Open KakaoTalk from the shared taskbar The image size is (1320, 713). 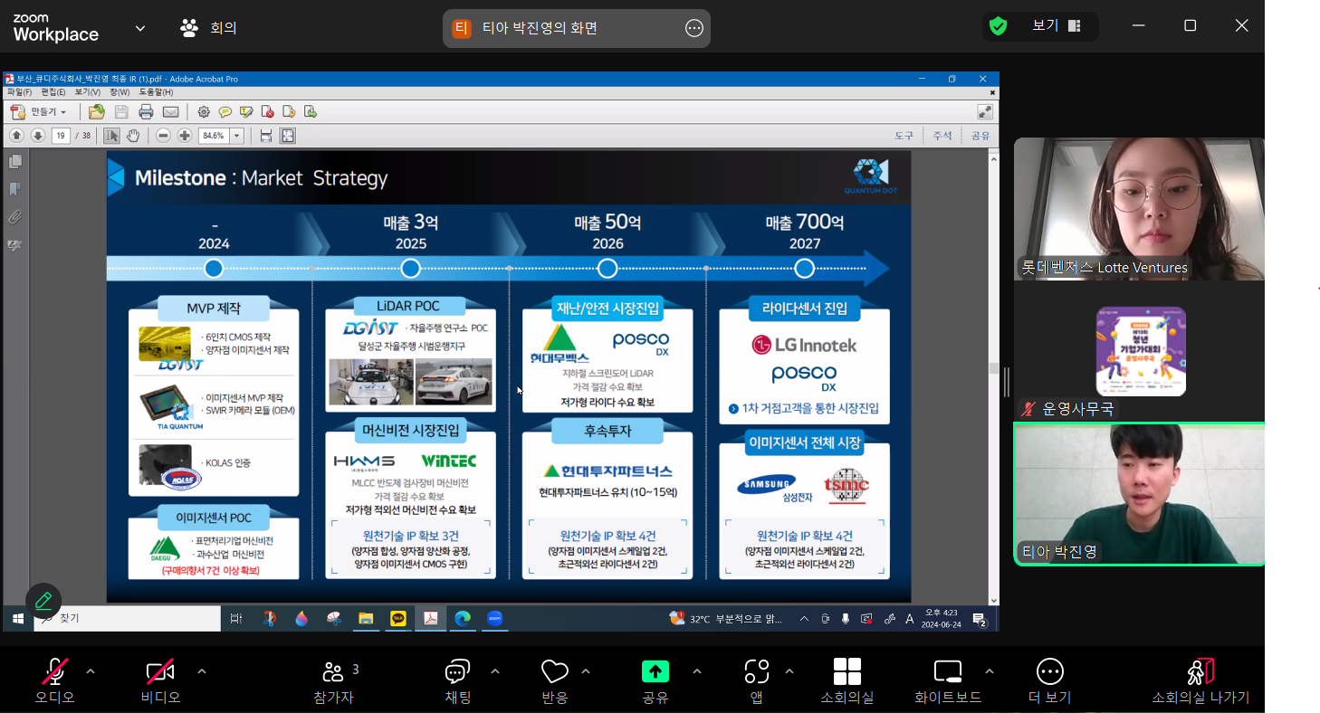(398, 619)
